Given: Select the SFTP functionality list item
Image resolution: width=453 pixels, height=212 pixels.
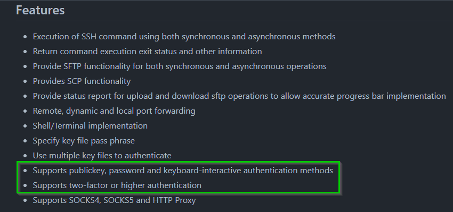Looking at the screenshot, I should click(180, 66).
